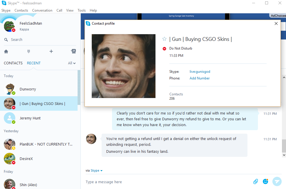The height and width of the screenshot is (189, 286).
Task: Click the send message button
Action: [x=277, y=181]
